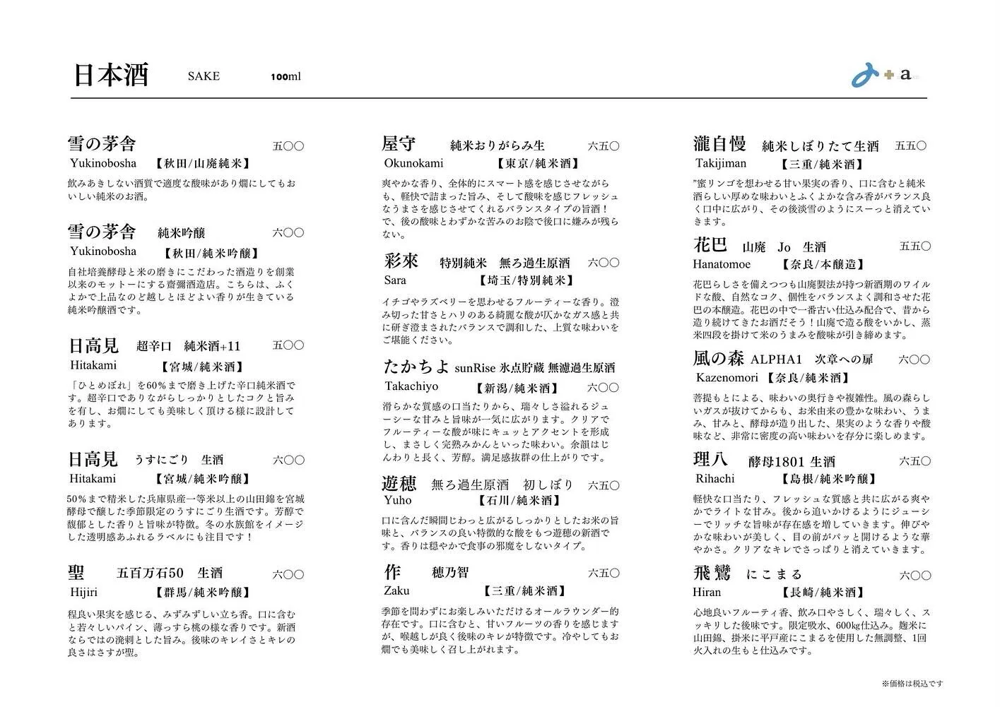Click the Okunokami romanized name
1000x707 pixels.
[x=414, y=164]
